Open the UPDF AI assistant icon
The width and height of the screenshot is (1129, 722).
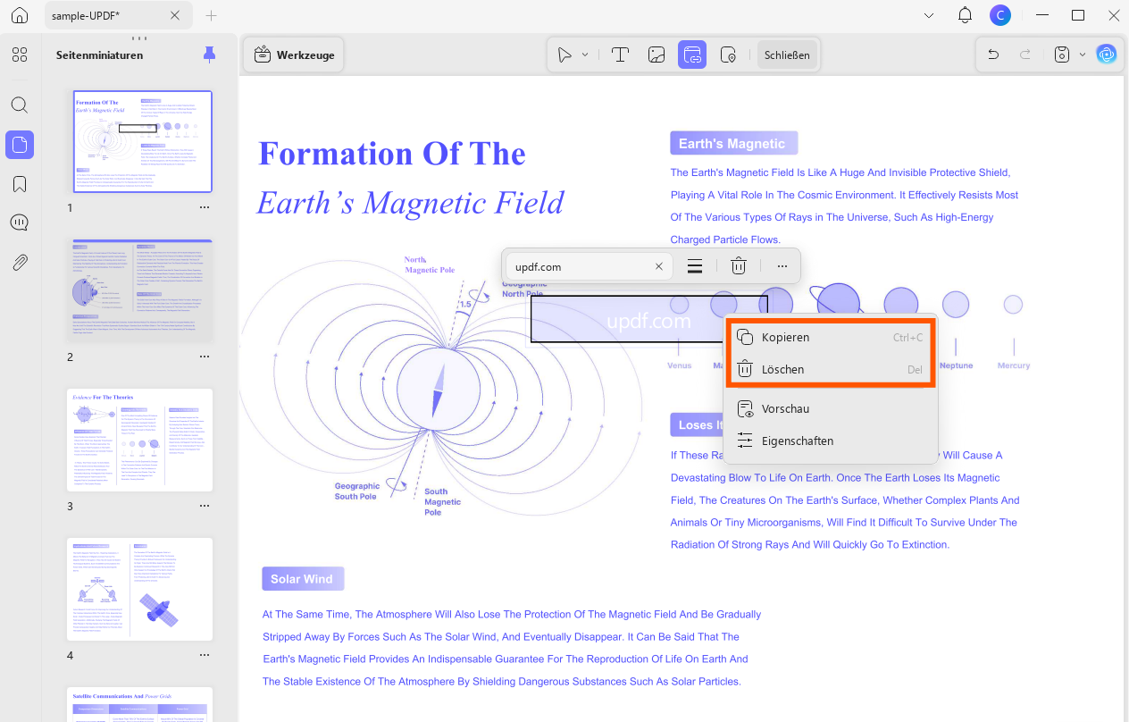point(1108,55)
